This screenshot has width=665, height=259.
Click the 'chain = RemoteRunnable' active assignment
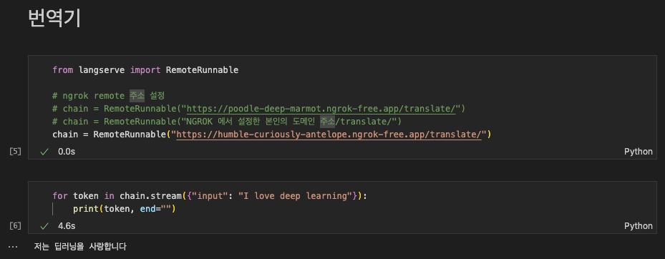tap(272, 135)
